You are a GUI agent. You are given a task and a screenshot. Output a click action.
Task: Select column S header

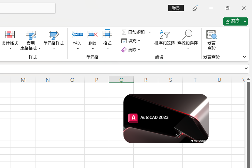pos(171,80)
